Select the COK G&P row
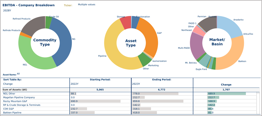Image resolution: width=262 pixels, height=116 pixels. tap(130, 109)
